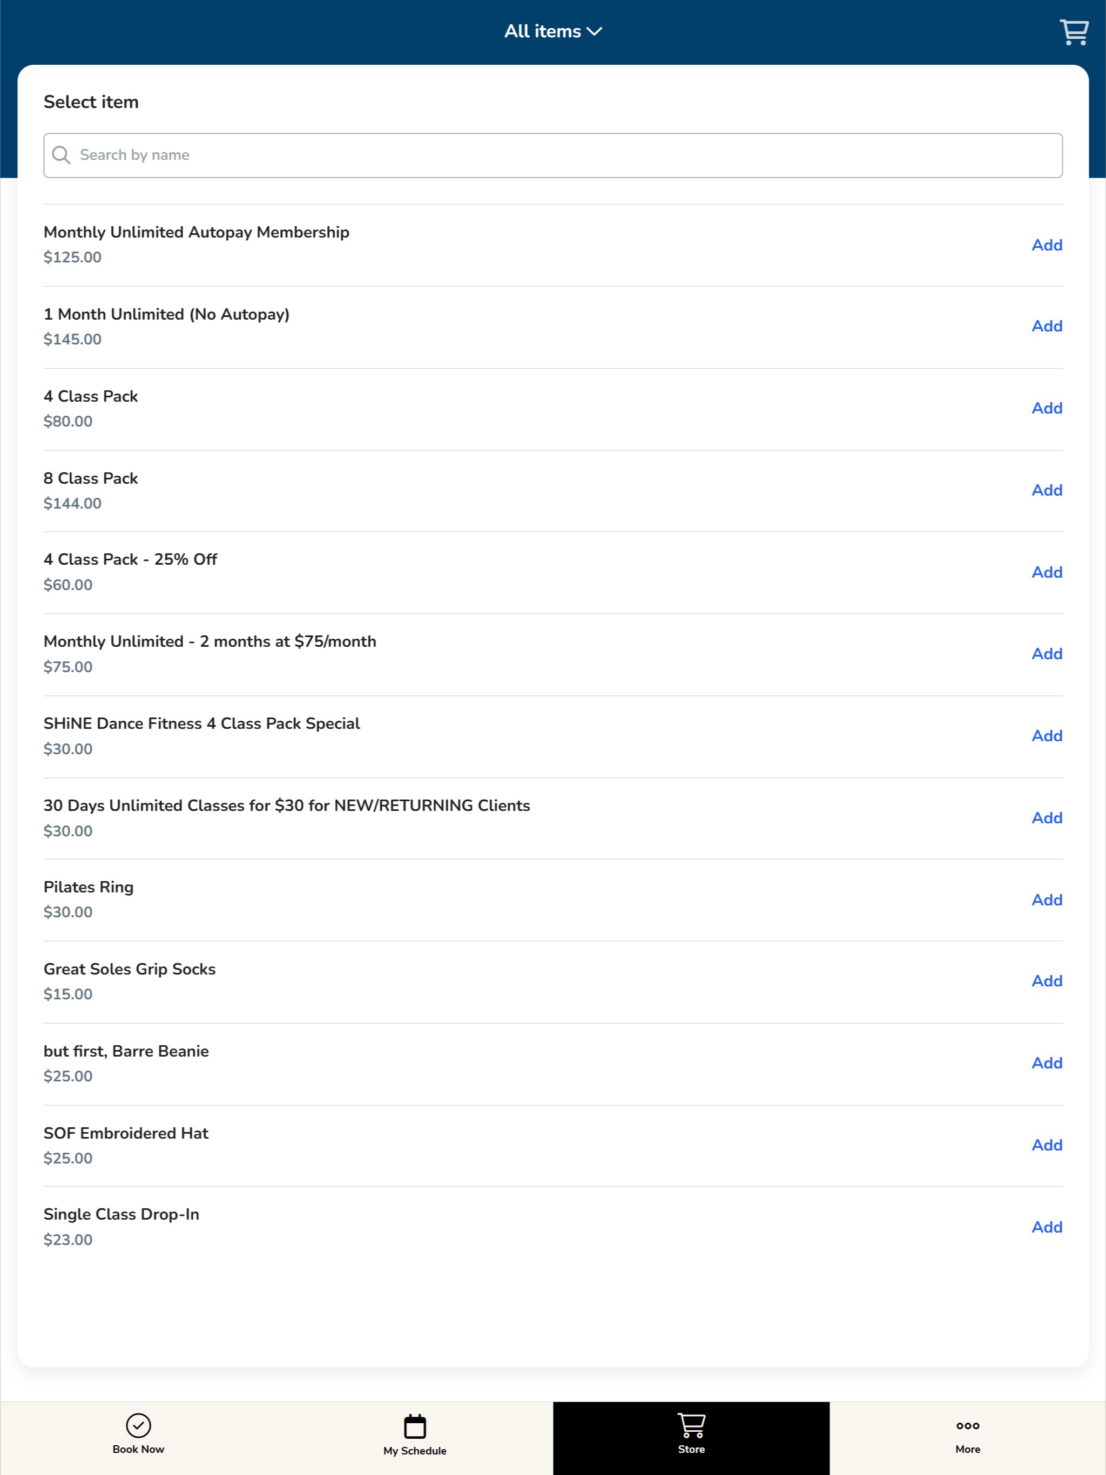Add the 8 Class Pack
1106x1475 pixels.
1047,490
